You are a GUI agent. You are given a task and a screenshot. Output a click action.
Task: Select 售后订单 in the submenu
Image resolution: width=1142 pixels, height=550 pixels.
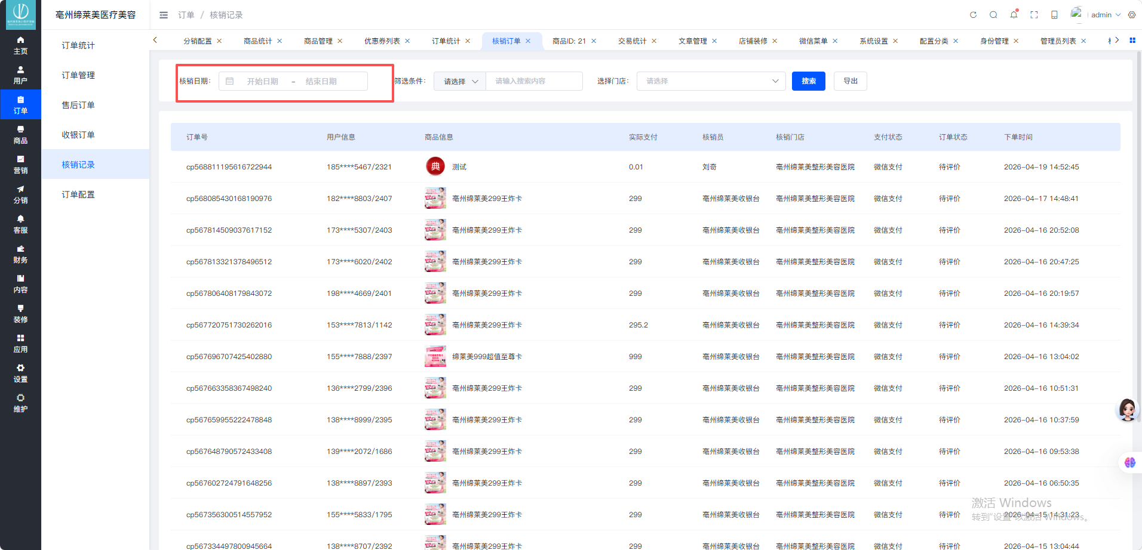click(x=78, y=105)
